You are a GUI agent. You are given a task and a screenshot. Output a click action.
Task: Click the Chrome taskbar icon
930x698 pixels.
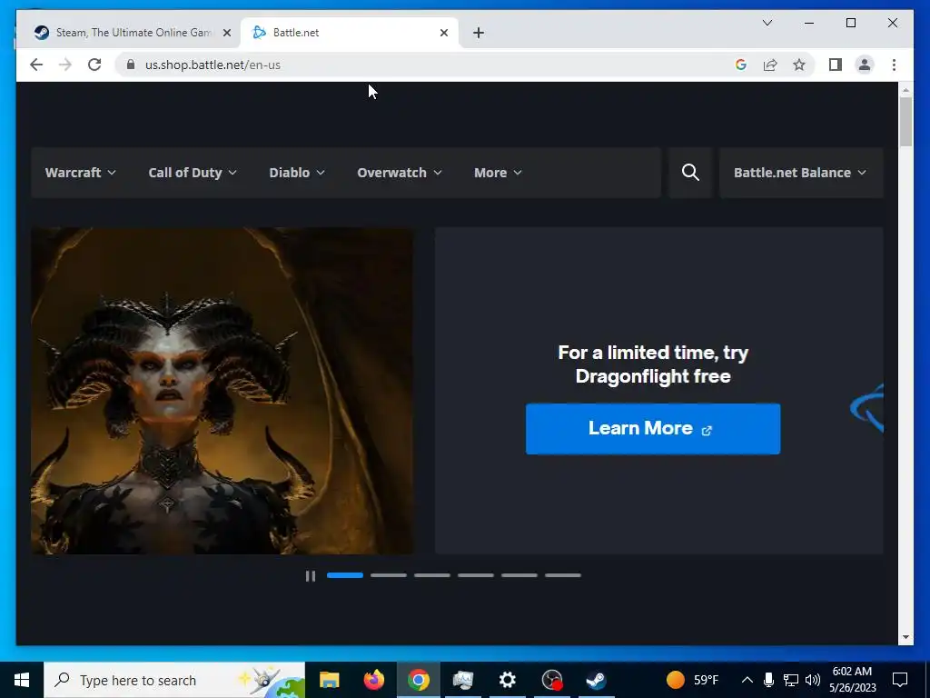pyautogui.click(x=418, y=680)
